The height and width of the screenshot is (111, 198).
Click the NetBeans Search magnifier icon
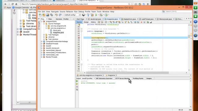(x=164, y=11)
